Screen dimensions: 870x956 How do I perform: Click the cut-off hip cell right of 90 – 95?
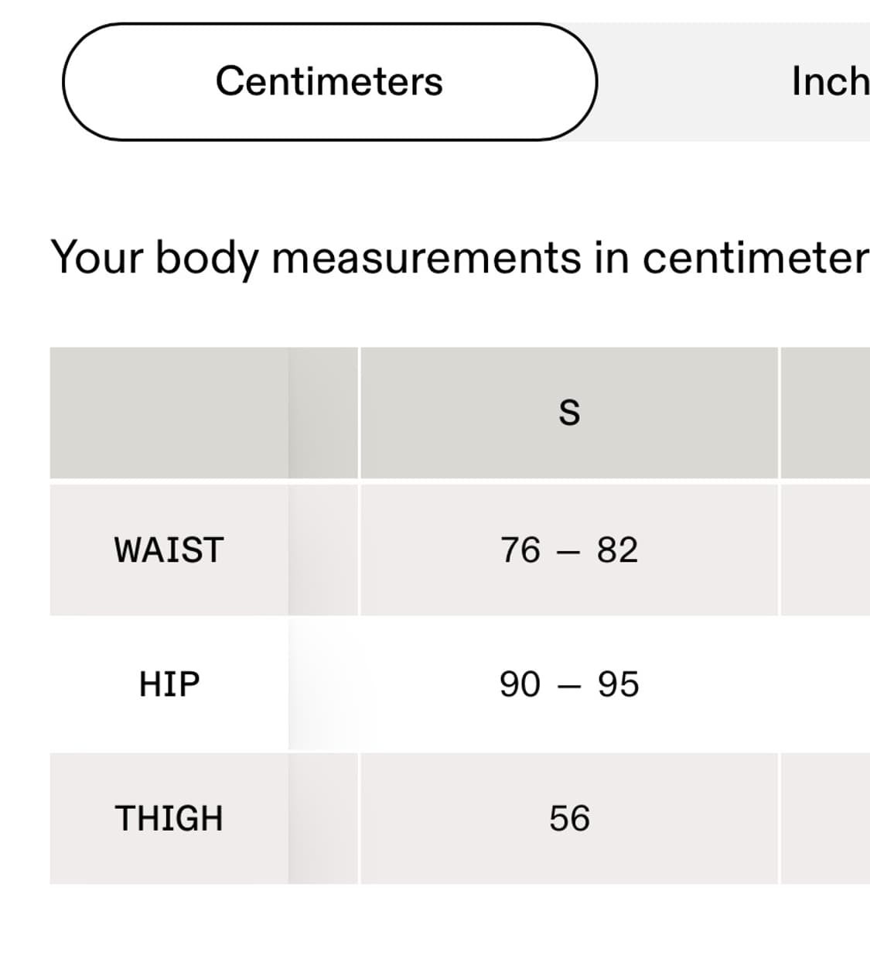825,684
